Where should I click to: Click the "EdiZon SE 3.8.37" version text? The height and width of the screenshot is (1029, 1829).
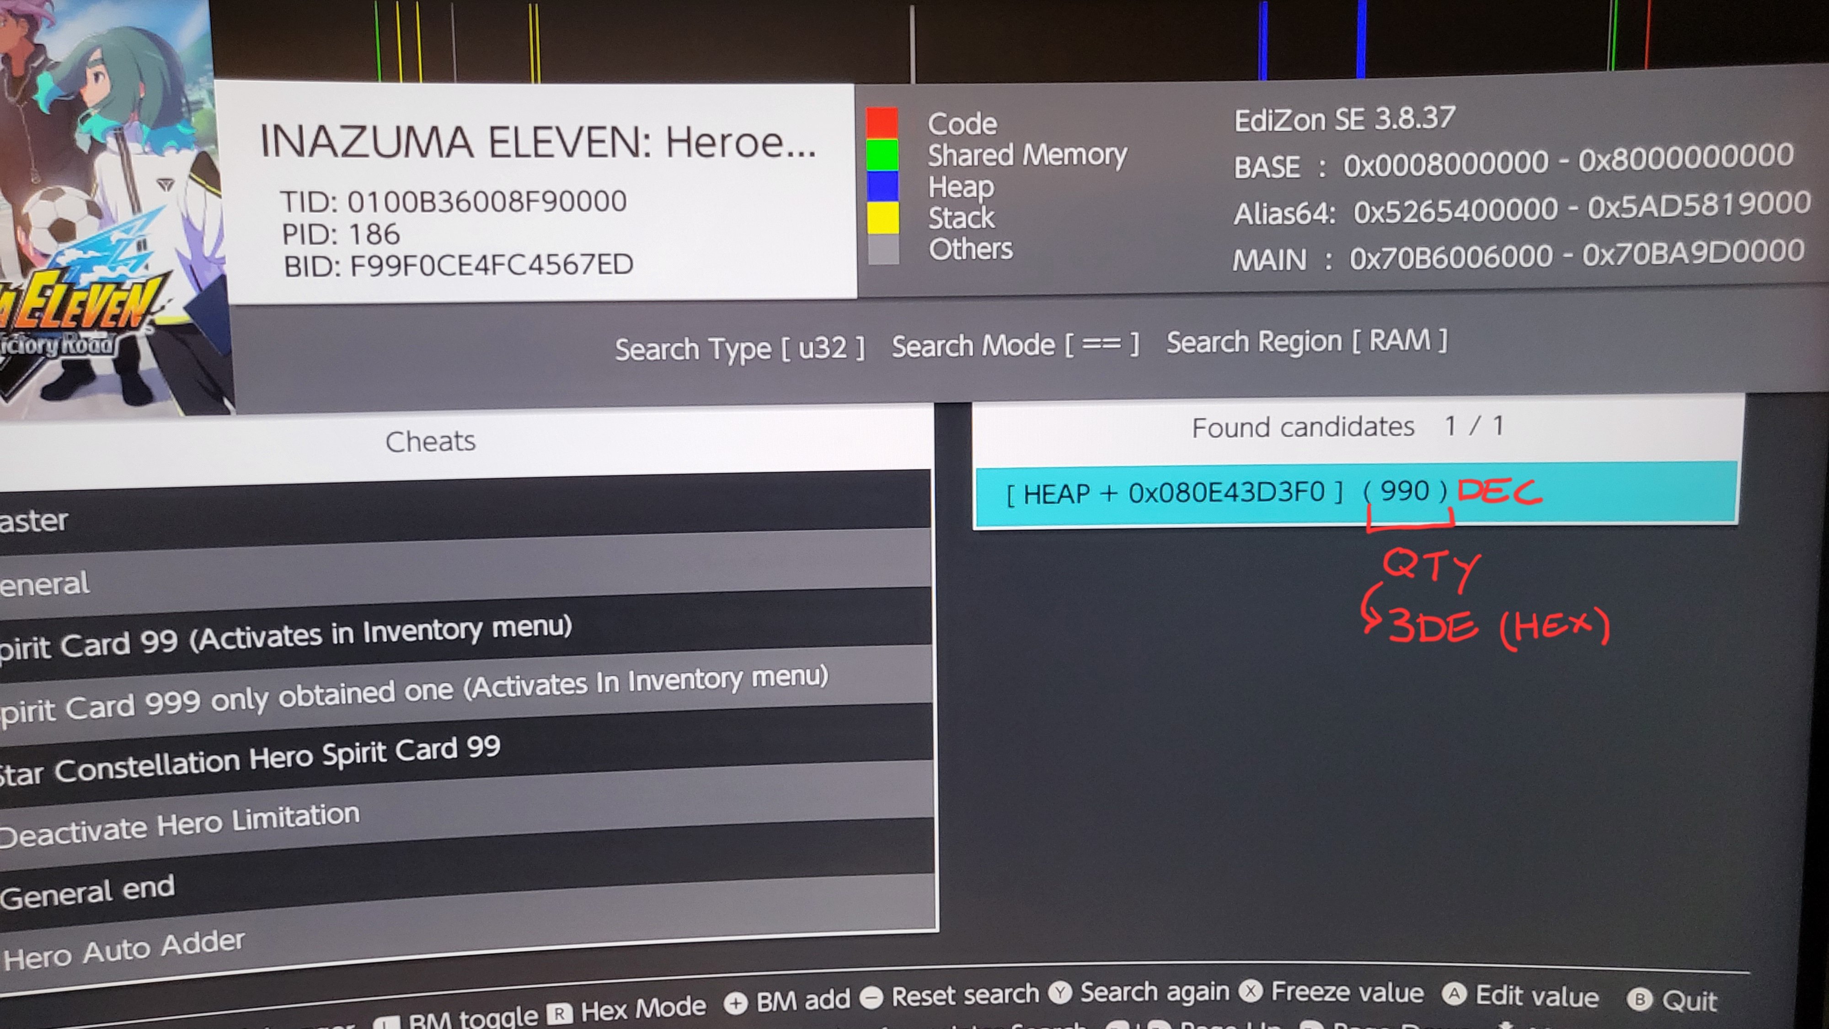1345,118
